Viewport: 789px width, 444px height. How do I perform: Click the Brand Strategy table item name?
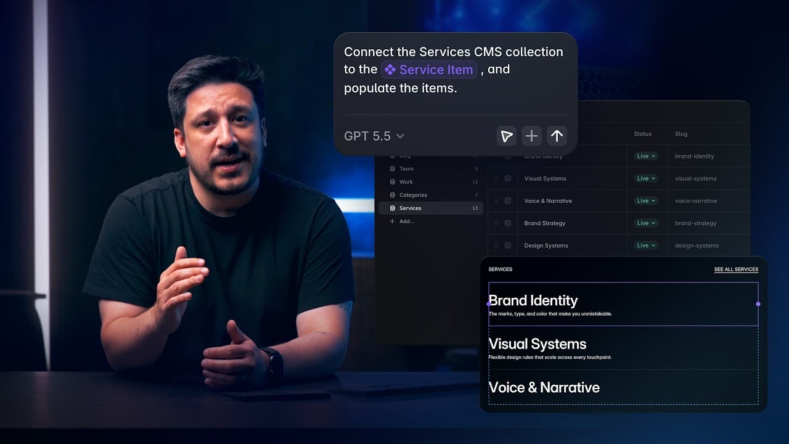(544, 223)
